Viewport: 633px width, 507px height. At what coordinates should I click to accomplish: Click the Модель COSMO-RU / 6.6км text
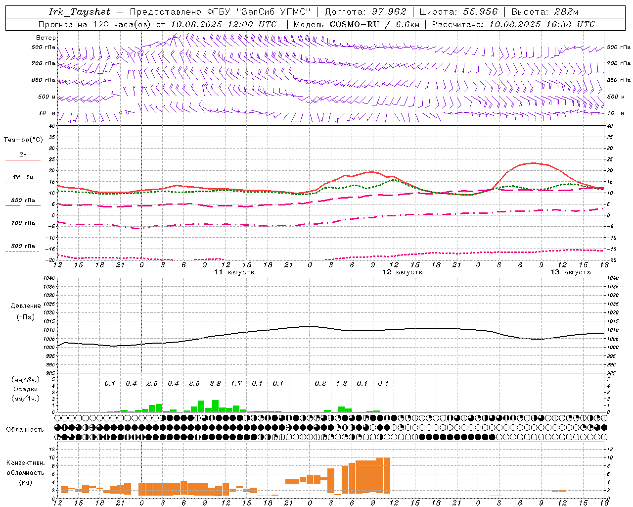click(357, 24)
